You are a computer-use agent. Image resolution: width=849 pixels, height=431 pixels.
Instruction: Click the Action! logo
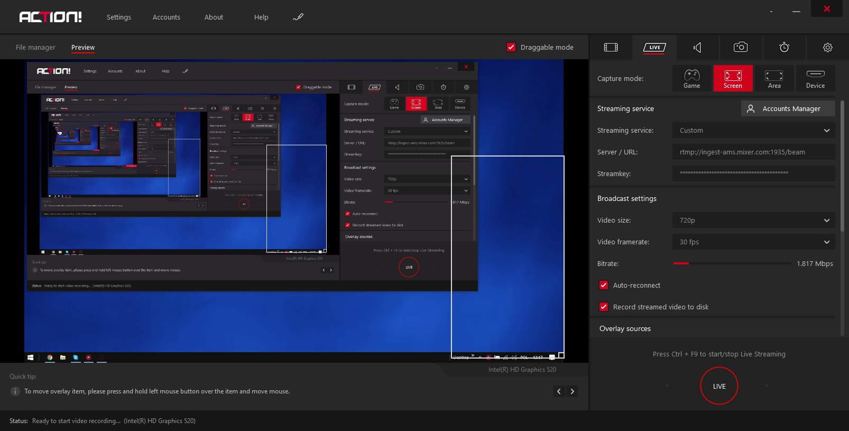[51, 17]
